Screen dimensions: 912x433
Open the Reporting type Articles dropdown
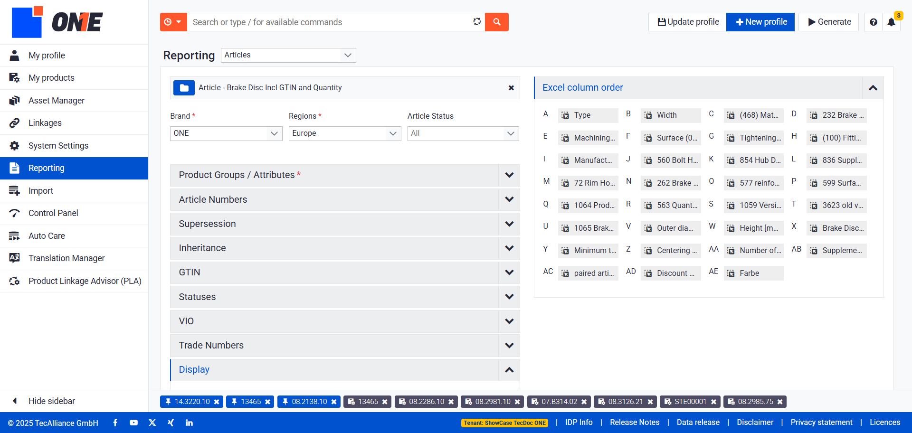click(288, 55)
